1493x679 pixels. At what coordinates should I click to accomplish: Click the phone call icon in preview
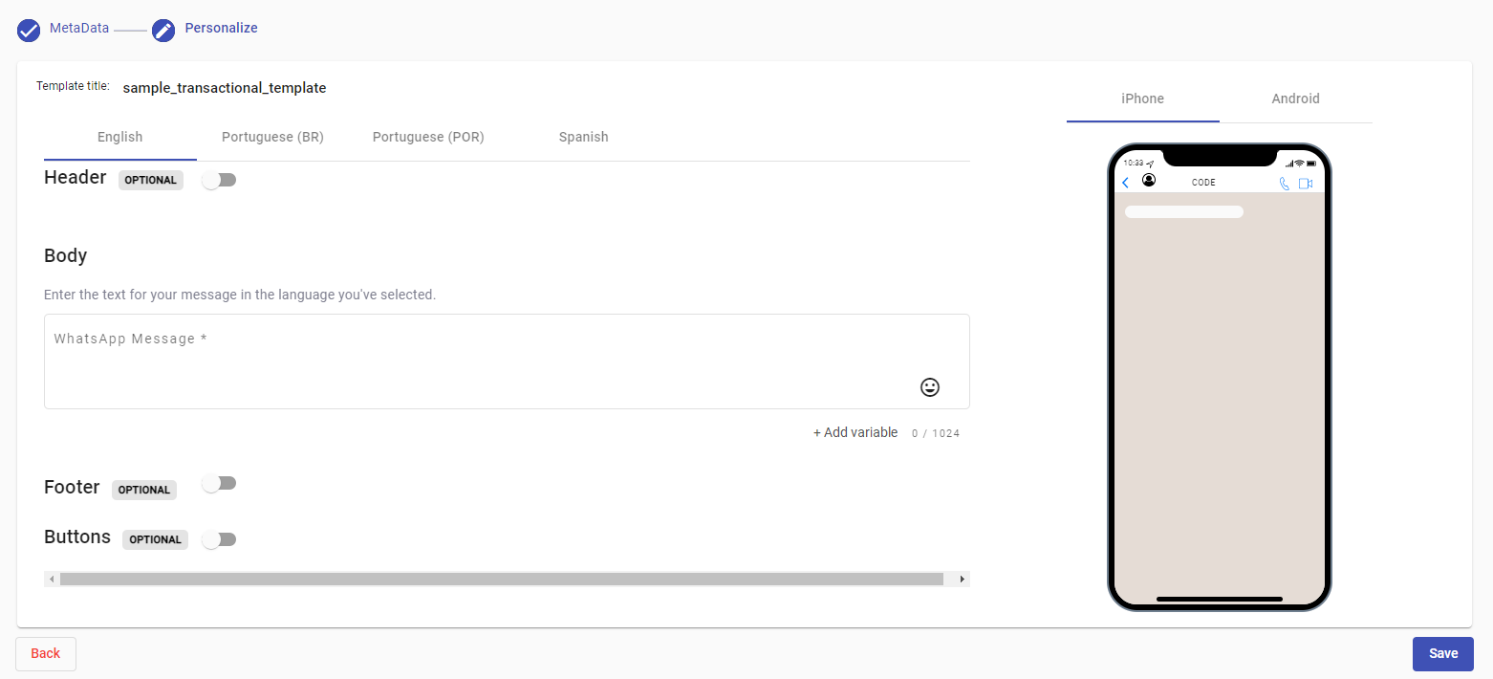coord(1284,184)
